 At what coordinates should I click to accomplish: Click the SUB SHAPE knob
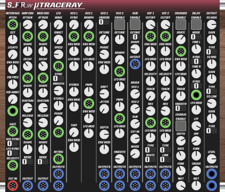[135, 49]
